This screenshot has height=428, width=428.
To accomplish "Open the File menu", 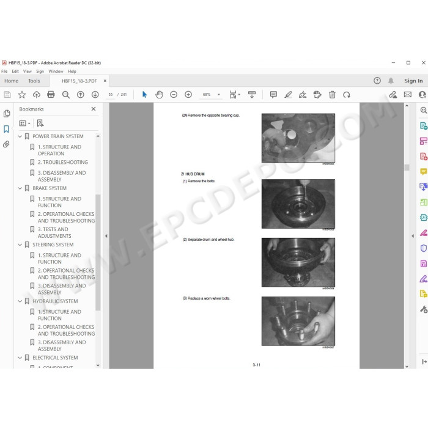I will tap(4, 72).
